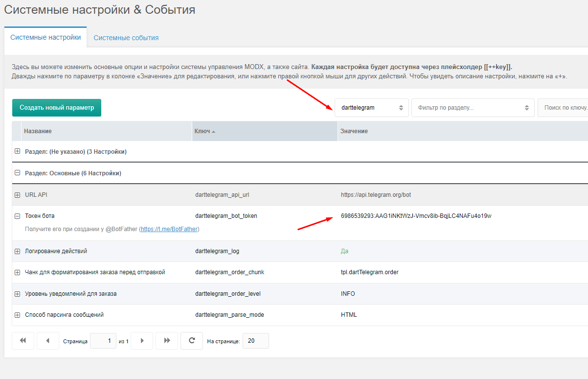
Task: Sort by Ключ column header
Action: pyautogui.click(x=264, y=131)
